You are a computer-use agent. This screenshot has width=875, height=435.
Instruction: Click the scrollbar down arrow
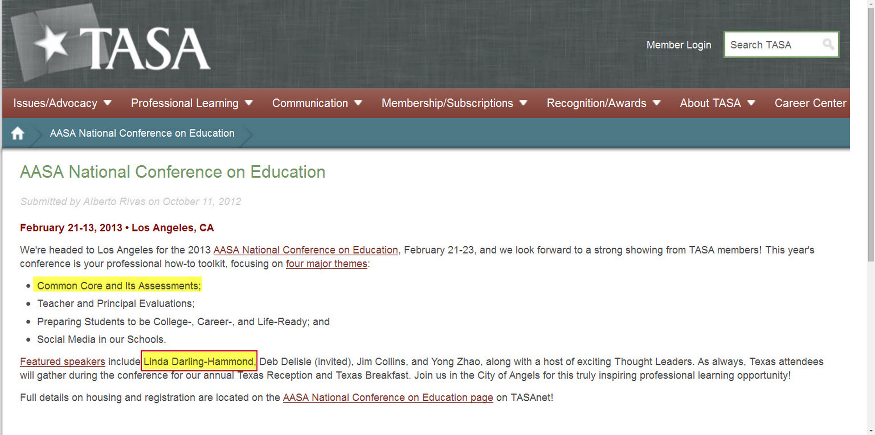coord(871,431)
